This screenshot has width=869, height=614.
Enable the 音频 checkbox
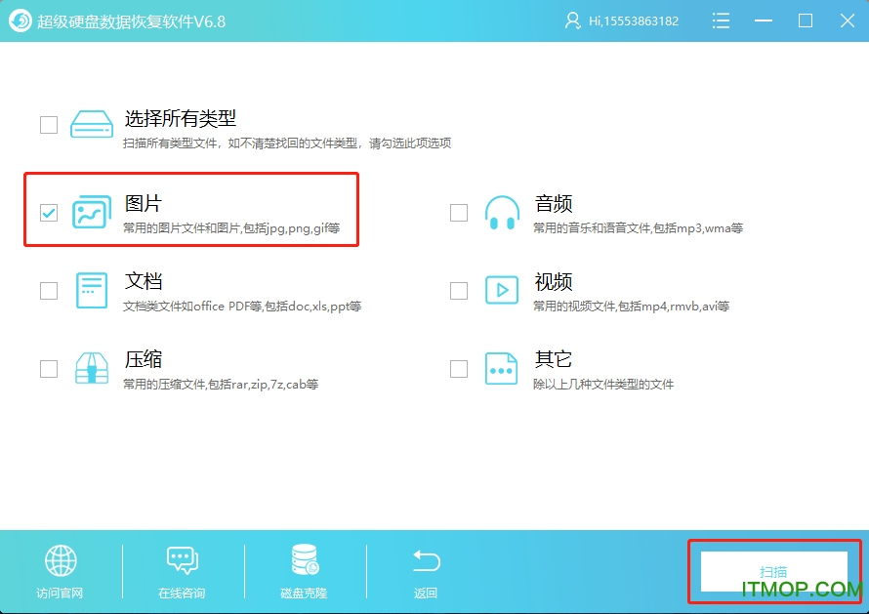click(458, 212)
